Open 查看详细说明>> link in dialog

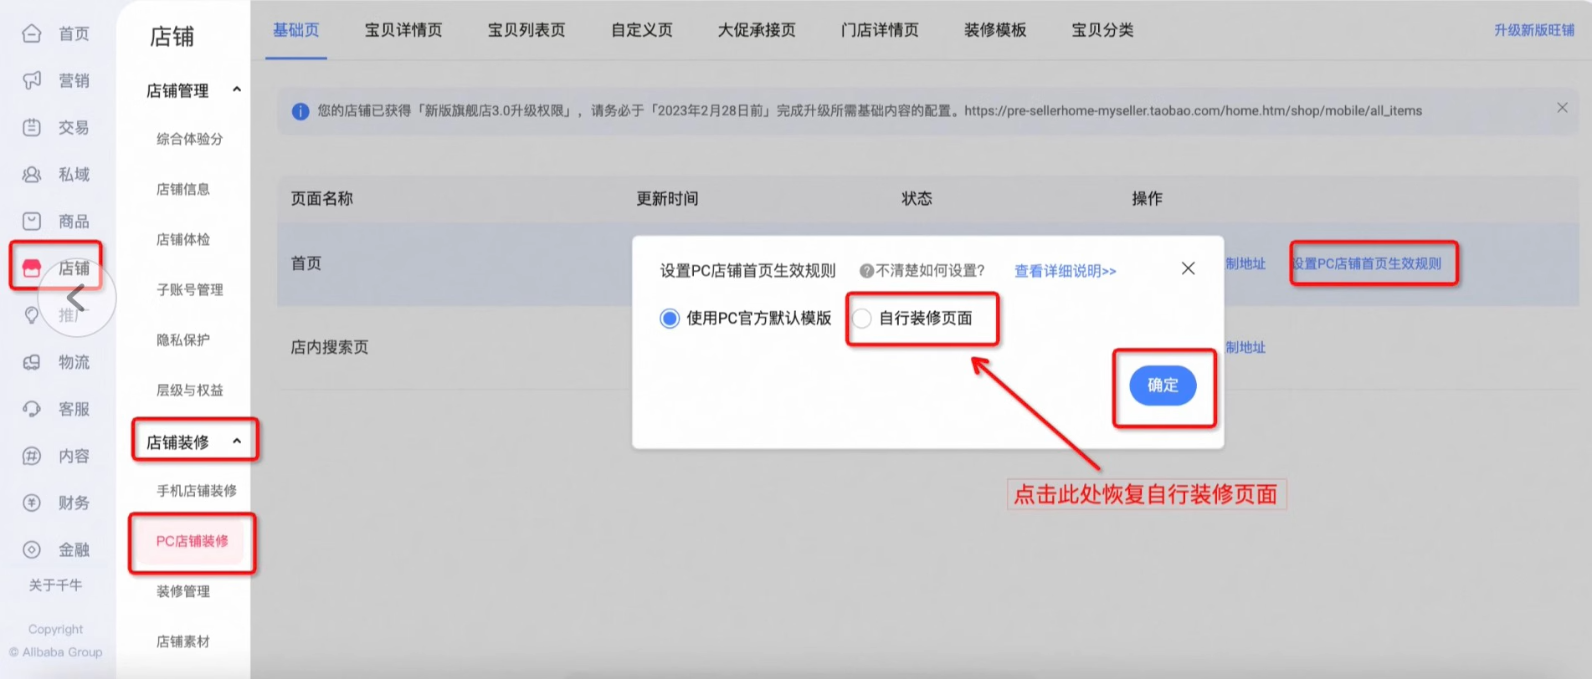[x=1065, y=271]
